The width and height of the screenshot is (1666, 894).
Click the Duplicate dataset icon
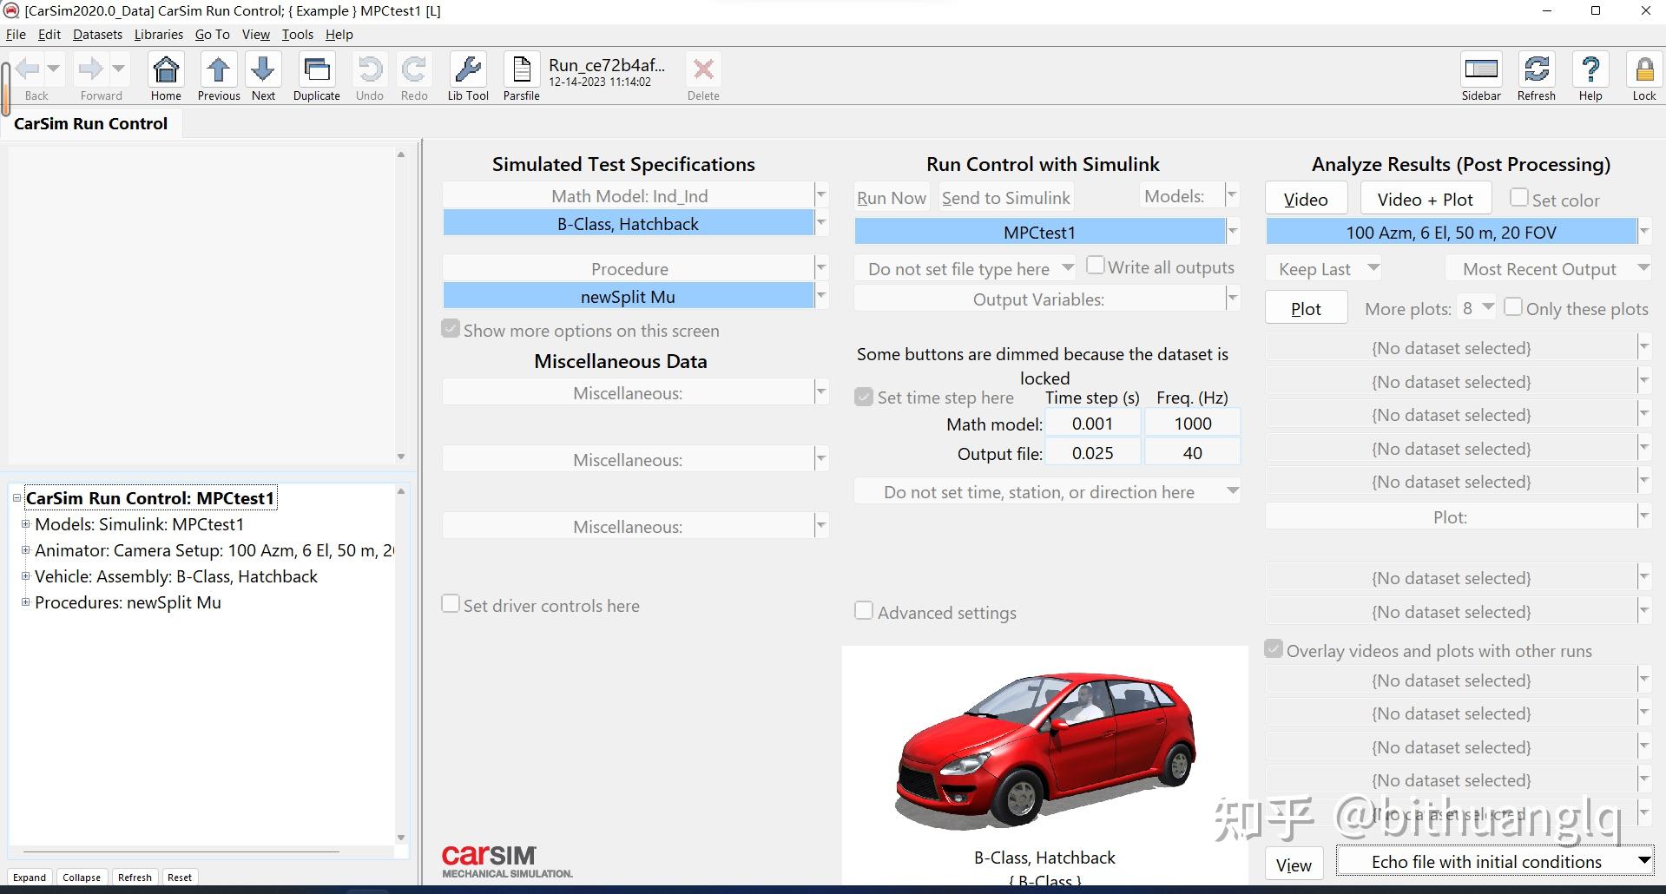(x=316, y=70)
